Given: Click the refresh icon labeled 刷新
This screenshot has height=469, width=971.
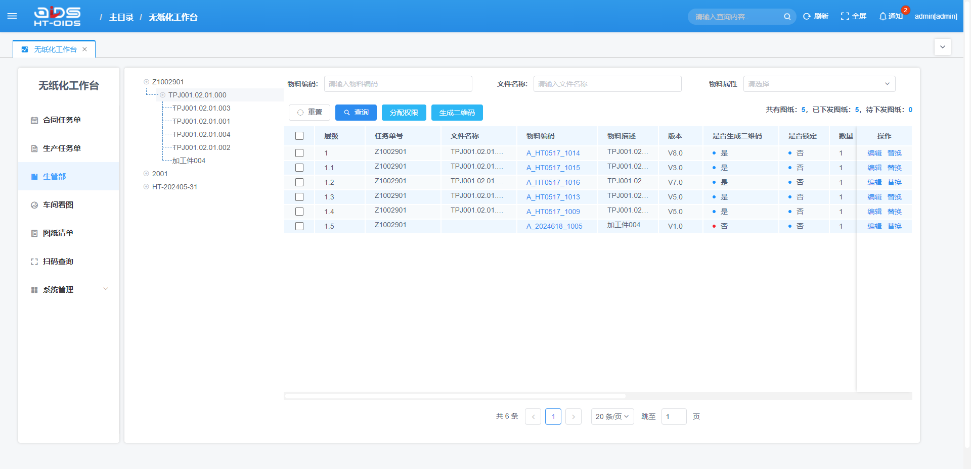Looking at the screenshot, I should point(807,17).
